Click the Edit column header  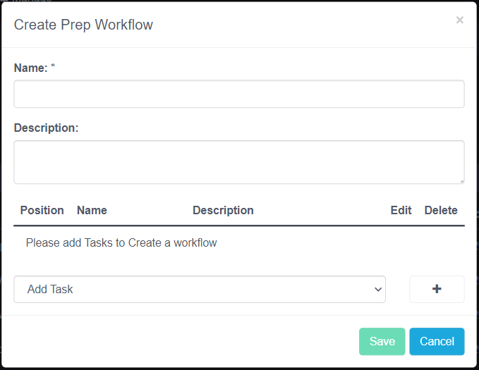pos(401,210)
